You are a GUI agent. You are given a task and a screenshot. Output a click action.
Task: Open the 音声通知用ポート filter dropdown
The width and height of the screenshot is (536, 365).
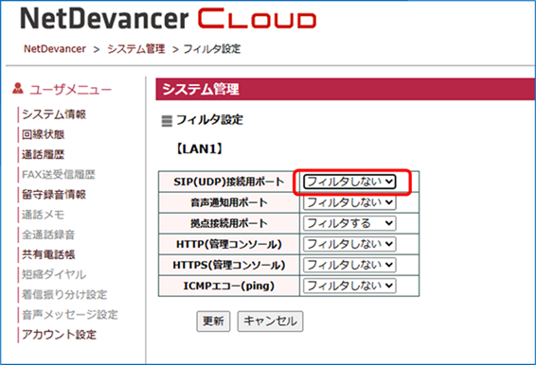[x=349, y=202]
